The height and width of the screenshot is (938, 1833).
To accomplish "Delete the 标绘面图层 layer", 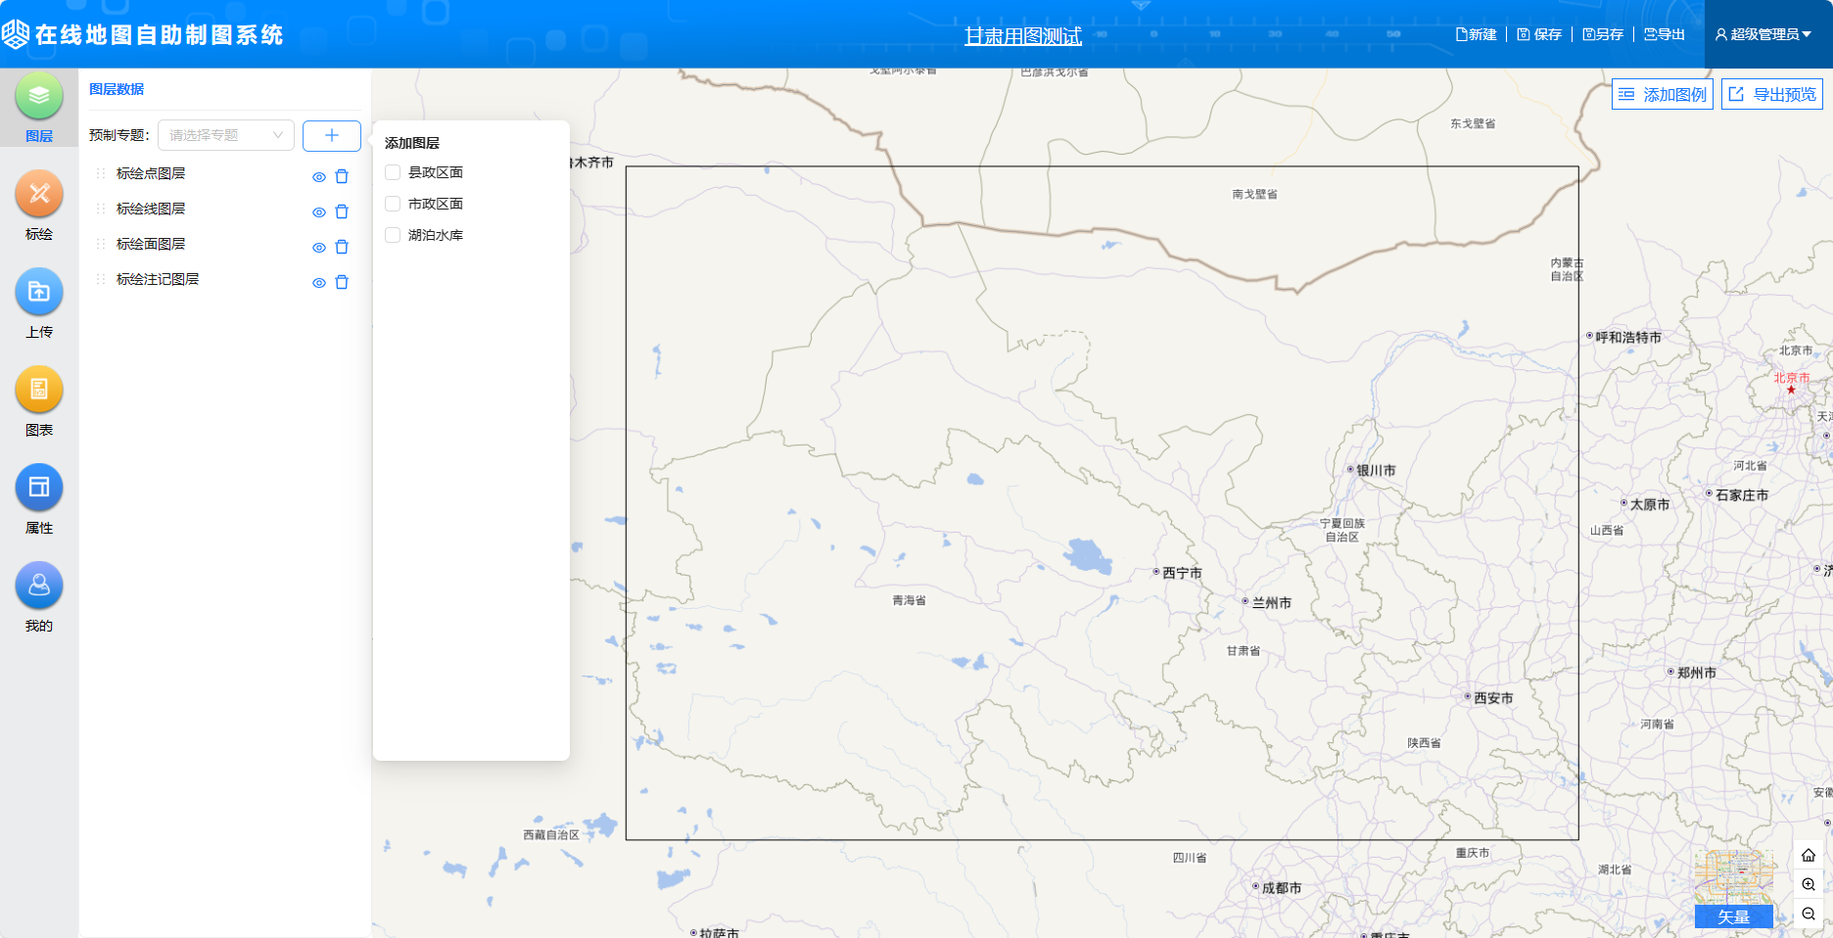I will click(x=342, y=247).
